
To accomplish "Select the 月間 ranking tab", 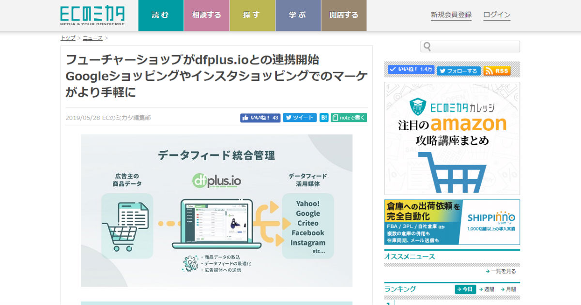I will click(509, 289).
